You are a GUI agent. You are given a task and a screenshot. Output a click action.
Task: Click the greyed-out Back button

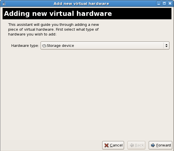point(136,145)
